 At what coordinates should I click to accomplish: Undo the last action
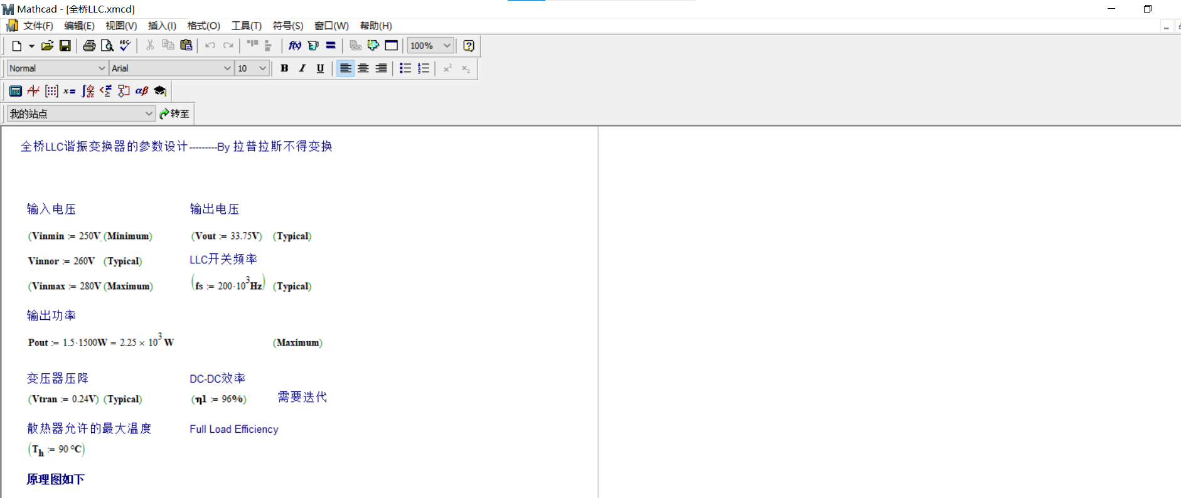pos(210,46)
